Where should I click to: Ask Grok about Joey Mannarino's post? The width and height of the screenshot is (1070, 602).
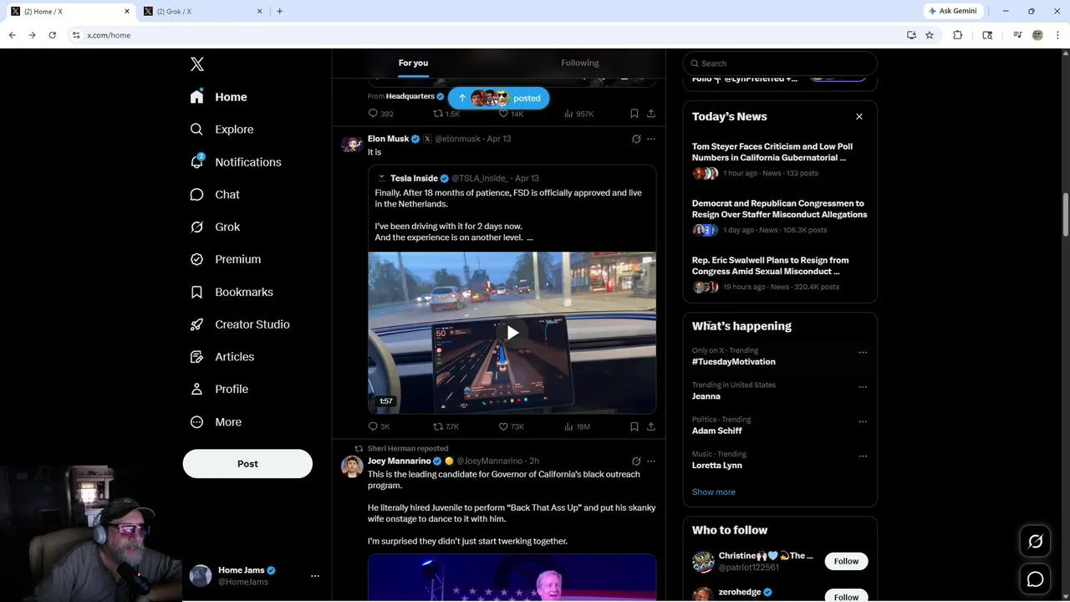click(636, 461)
